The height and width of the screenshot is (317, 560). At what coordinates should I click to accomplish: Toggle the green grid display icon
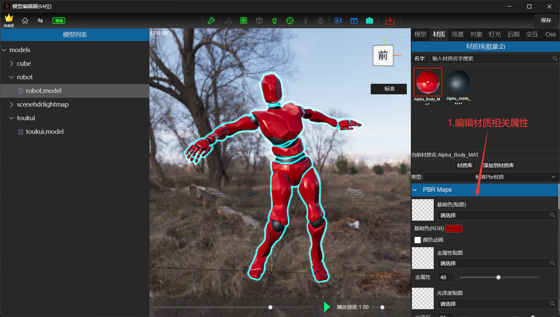tap(244, 21)
